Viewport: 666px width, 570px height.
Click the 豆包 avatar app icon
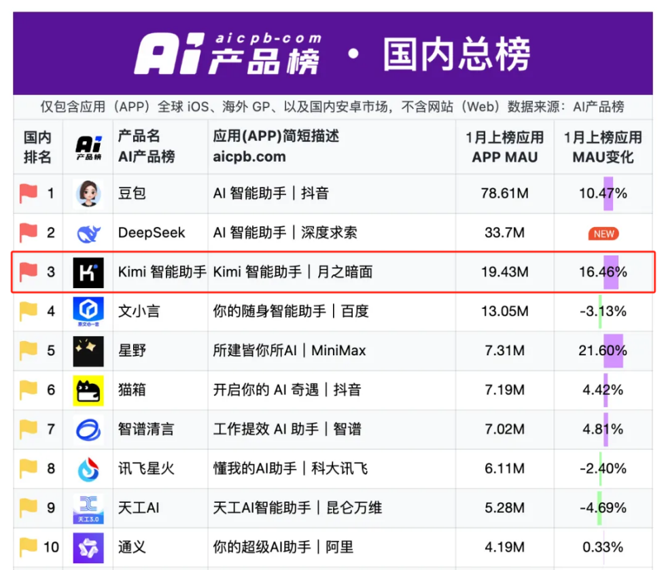88,194
